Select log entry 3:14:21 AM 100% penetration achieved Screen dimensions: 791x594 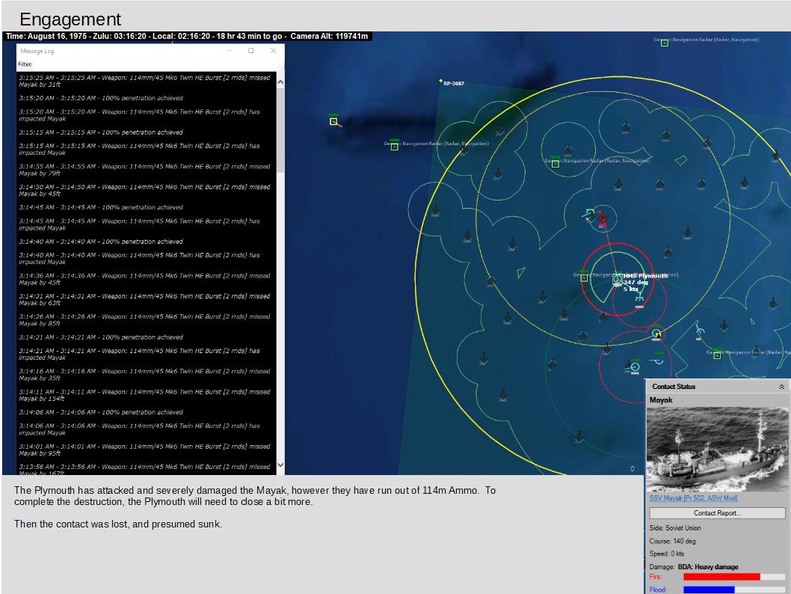click(101, 337)
